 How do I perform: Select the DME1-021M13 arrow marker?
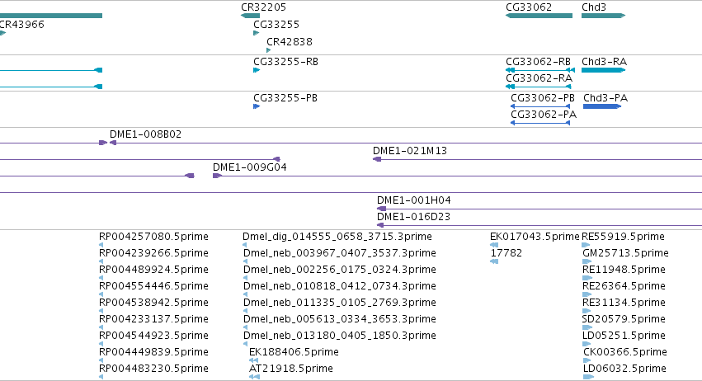[377, 159]
